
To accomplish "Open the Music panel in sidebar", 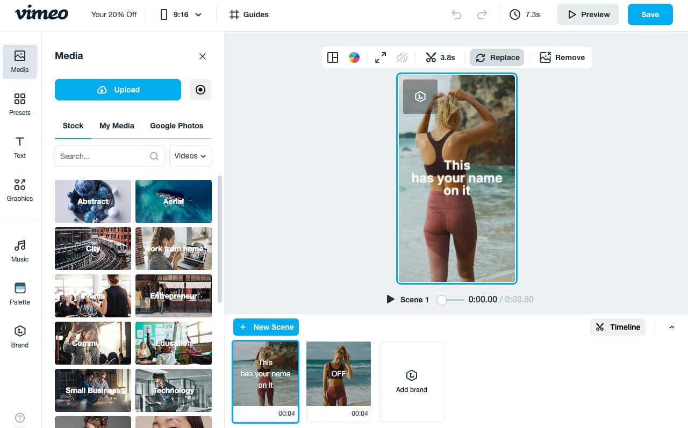I will click(20, 251).
